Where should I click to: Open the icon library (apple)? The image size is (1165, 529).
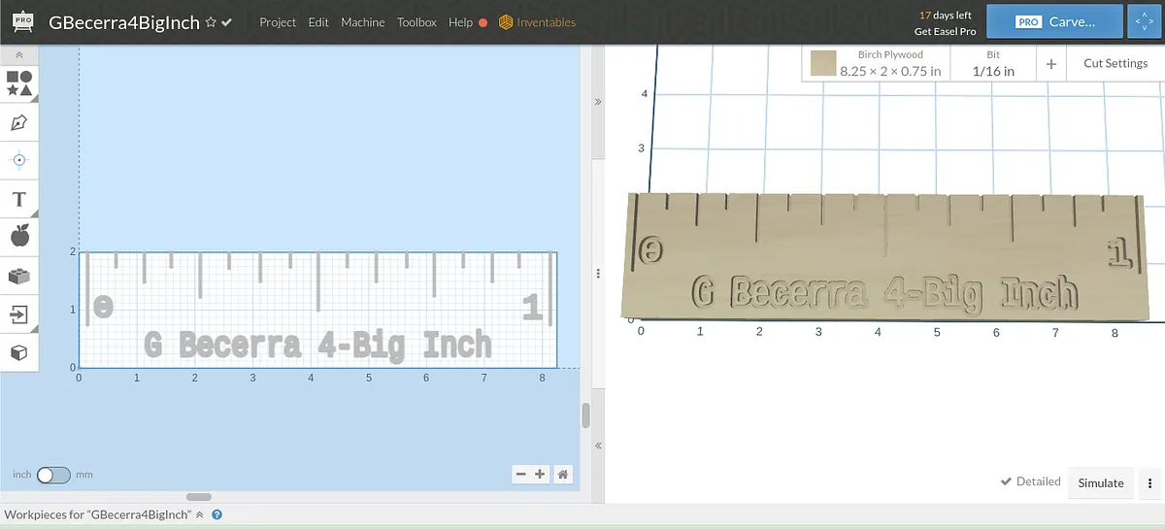[x=18, y=236]
